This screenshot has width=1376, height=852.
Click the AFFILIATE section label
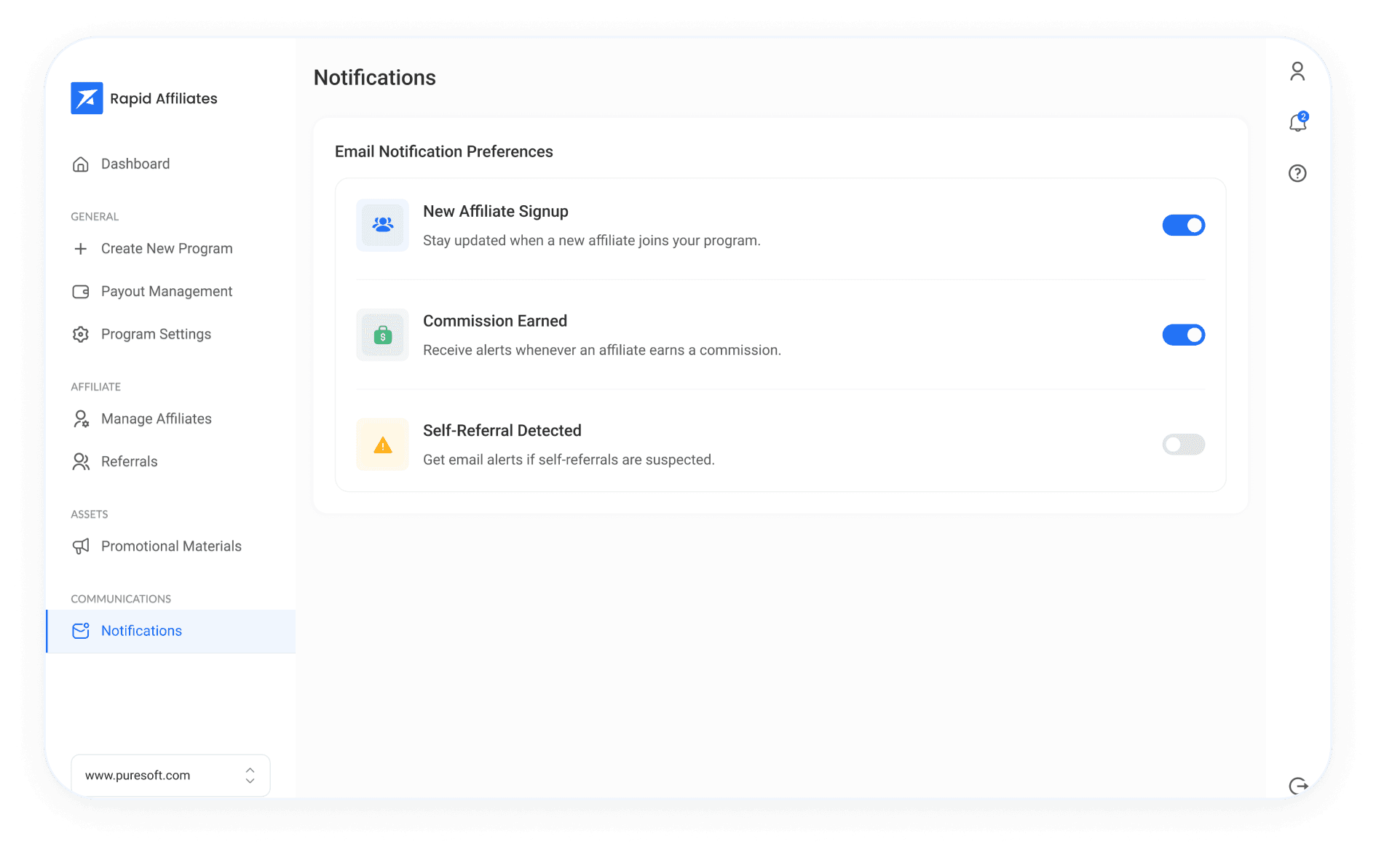[95, 387]
